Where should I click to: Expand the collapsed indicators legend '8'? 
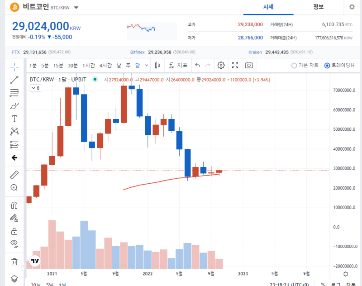35,88
